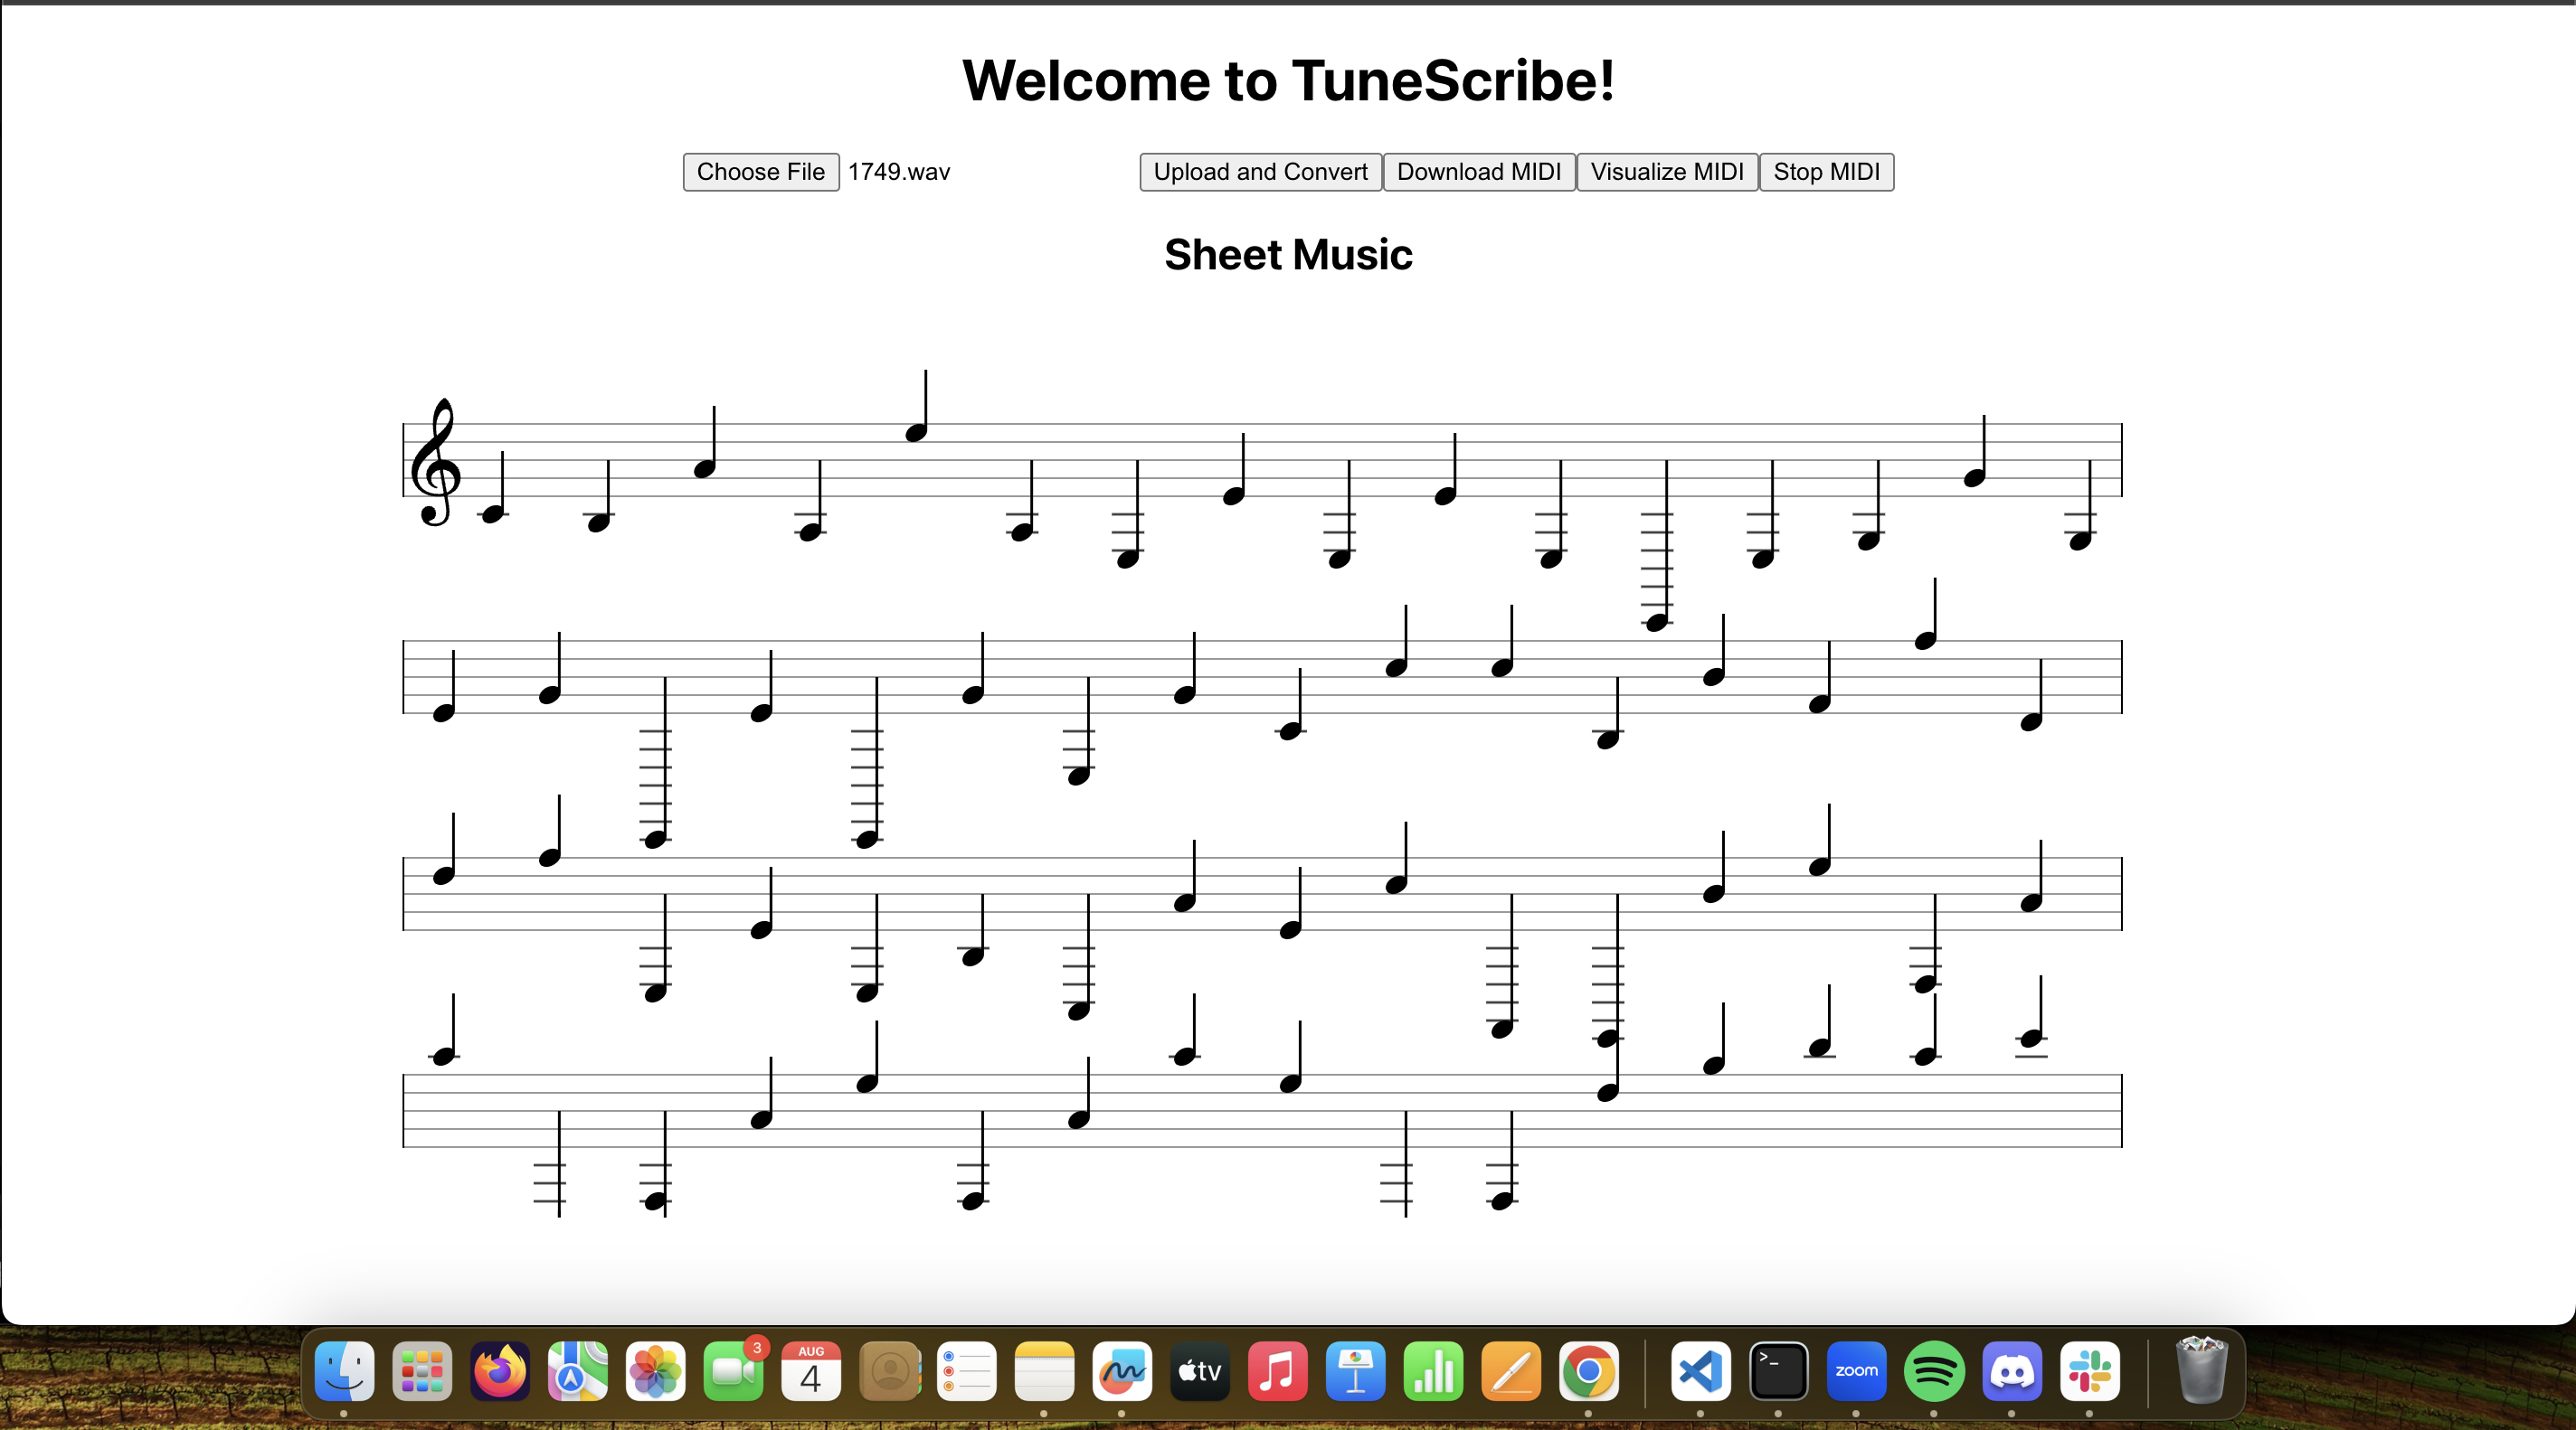
Task: Open FaceTime with notification badge
Action: pos(733,1371)
